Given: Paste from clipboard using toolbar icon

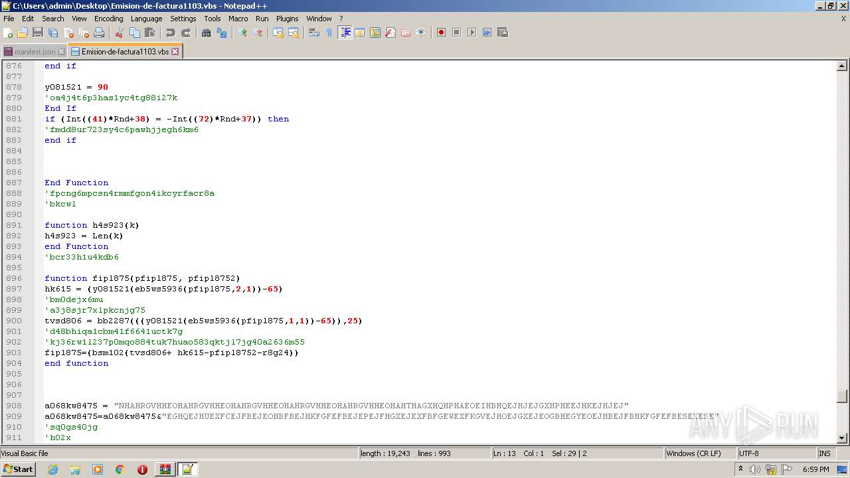Looking at the screenshot, I should coord(150,33).
